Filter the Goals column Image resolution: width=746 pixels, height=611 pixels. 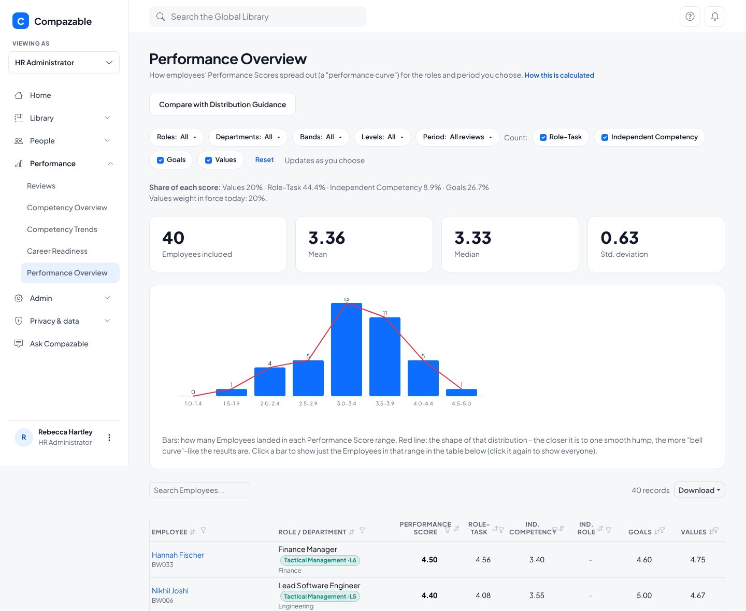[662, 530]
